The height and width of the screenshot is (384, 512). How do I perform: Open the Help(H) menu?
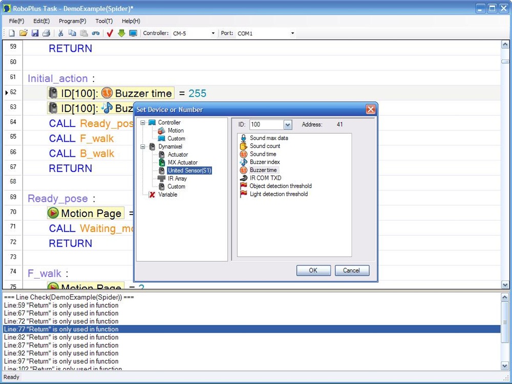coord(131,21)
